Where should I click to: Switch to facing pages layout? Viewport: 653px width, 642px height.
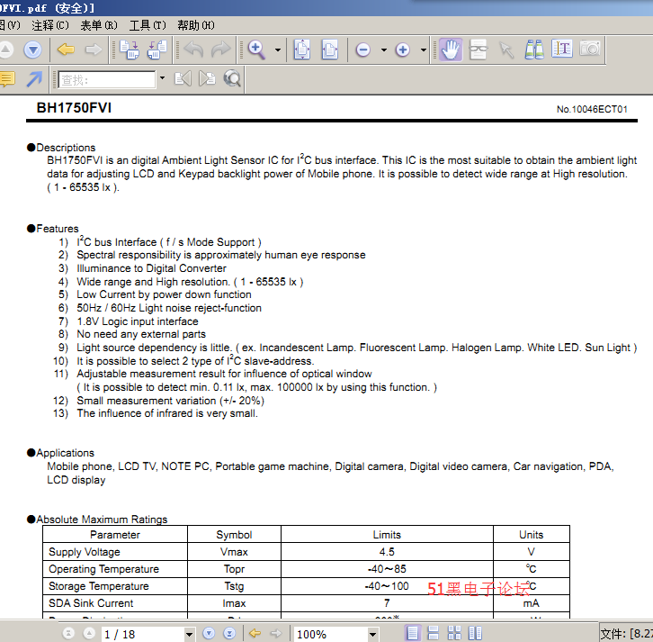(475, 633)
